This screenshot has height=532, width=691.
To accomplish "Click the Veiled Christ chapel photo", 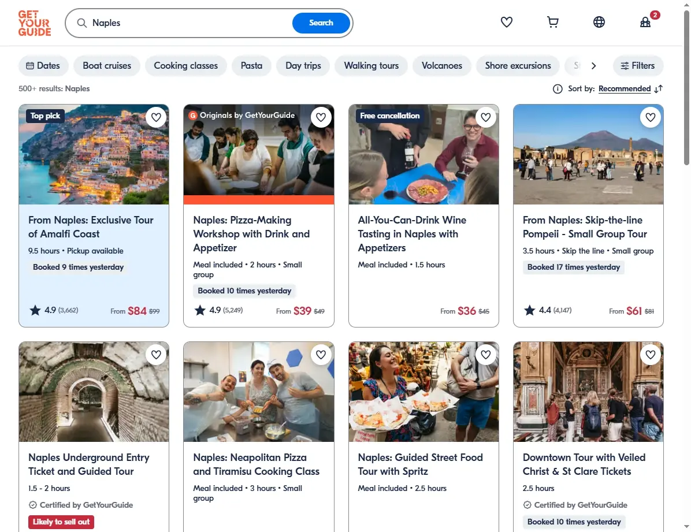I will click(x=588, y=392).
